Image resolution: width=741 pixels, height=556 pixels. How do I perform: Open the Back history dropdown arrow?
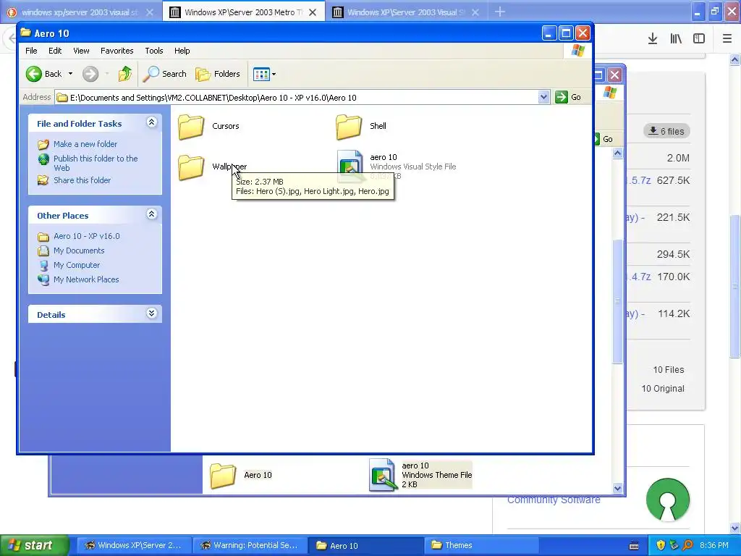[70, 74]
